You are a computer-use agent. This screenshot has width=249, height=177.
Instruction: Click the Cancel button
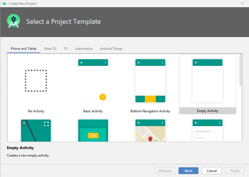[211, 171]
